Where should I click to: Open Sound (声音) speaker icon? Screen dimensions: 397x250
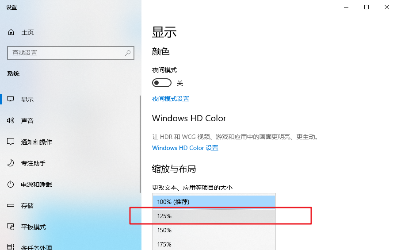(x=11, y=121)
